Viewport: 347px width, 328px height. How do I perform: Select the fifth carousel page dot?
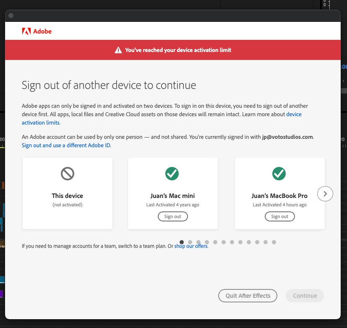tap(215, 242)
